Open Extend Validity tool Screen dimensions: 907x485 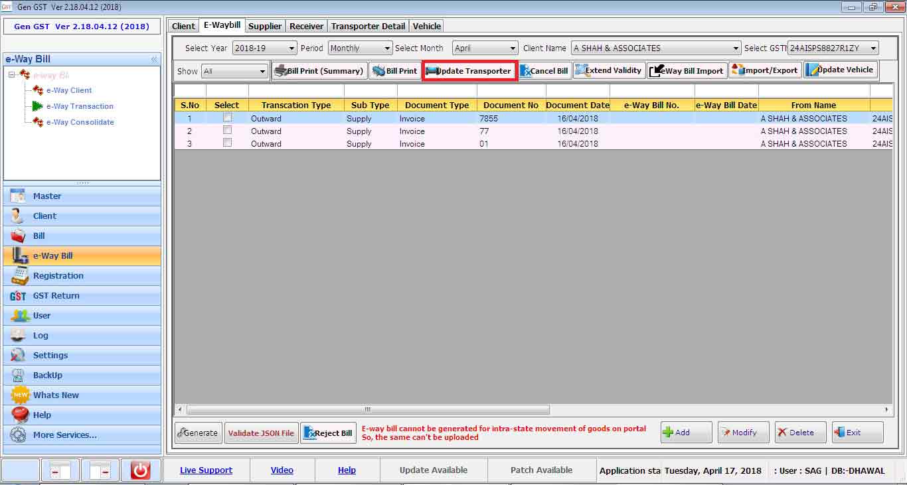click(609, 70)
